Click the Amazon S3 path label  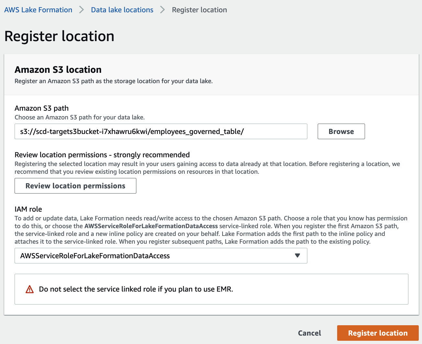coord(42,108)
